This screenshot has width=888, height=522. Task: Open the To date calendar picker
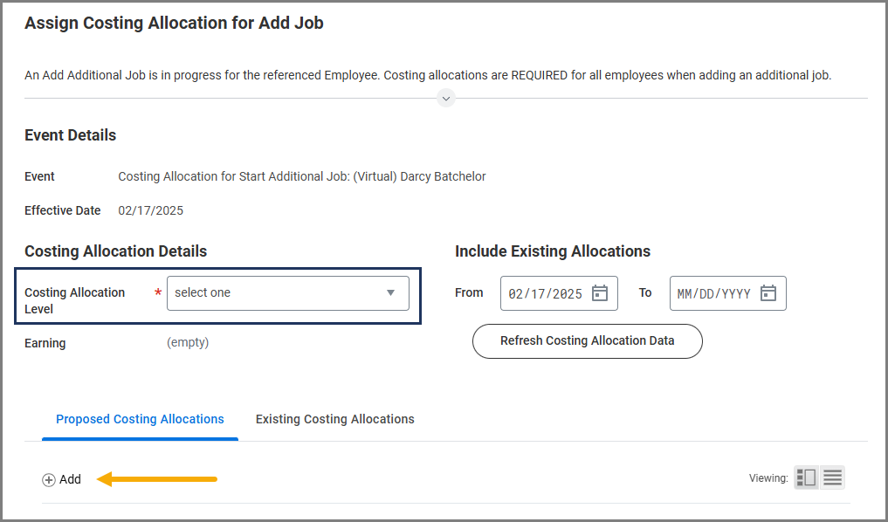click(x=768, y=293)
